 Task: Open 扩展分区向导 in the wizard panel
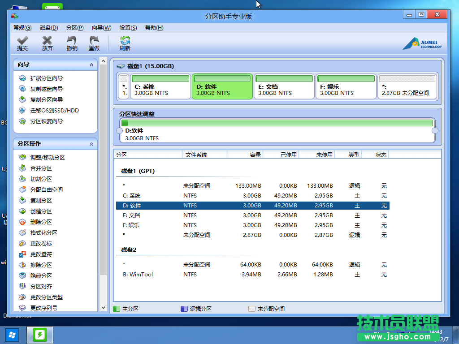pyautogui.click(x=46, y=78)
